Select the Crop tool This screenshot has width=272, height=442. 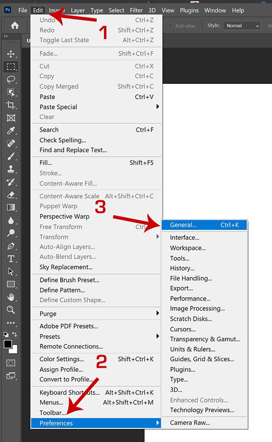(x=11, y=105)
